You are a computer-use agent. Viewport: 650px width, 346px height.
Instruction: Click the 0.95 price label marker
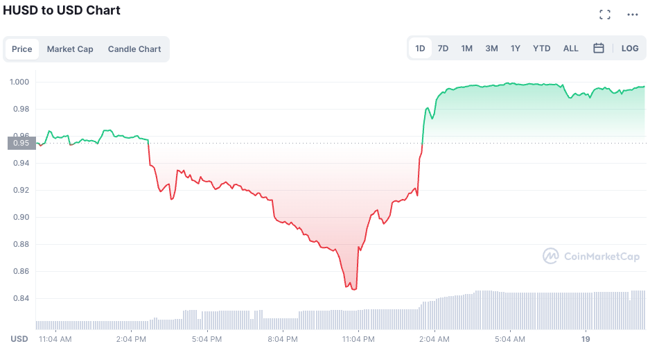19,144
